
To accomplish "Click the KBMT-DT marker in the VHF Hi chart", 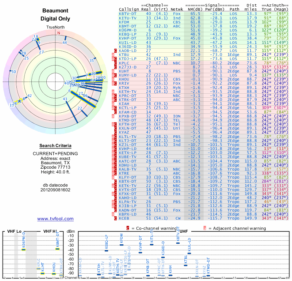I will 58,249.
